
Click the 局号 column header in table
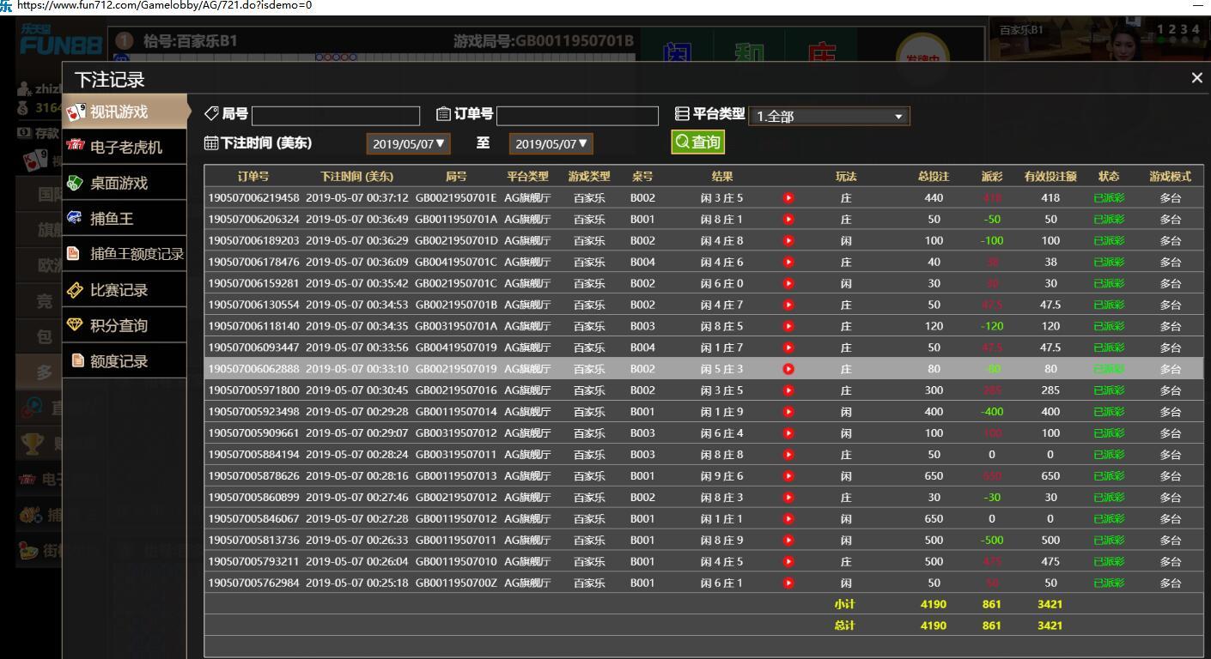tap(456, 177)
